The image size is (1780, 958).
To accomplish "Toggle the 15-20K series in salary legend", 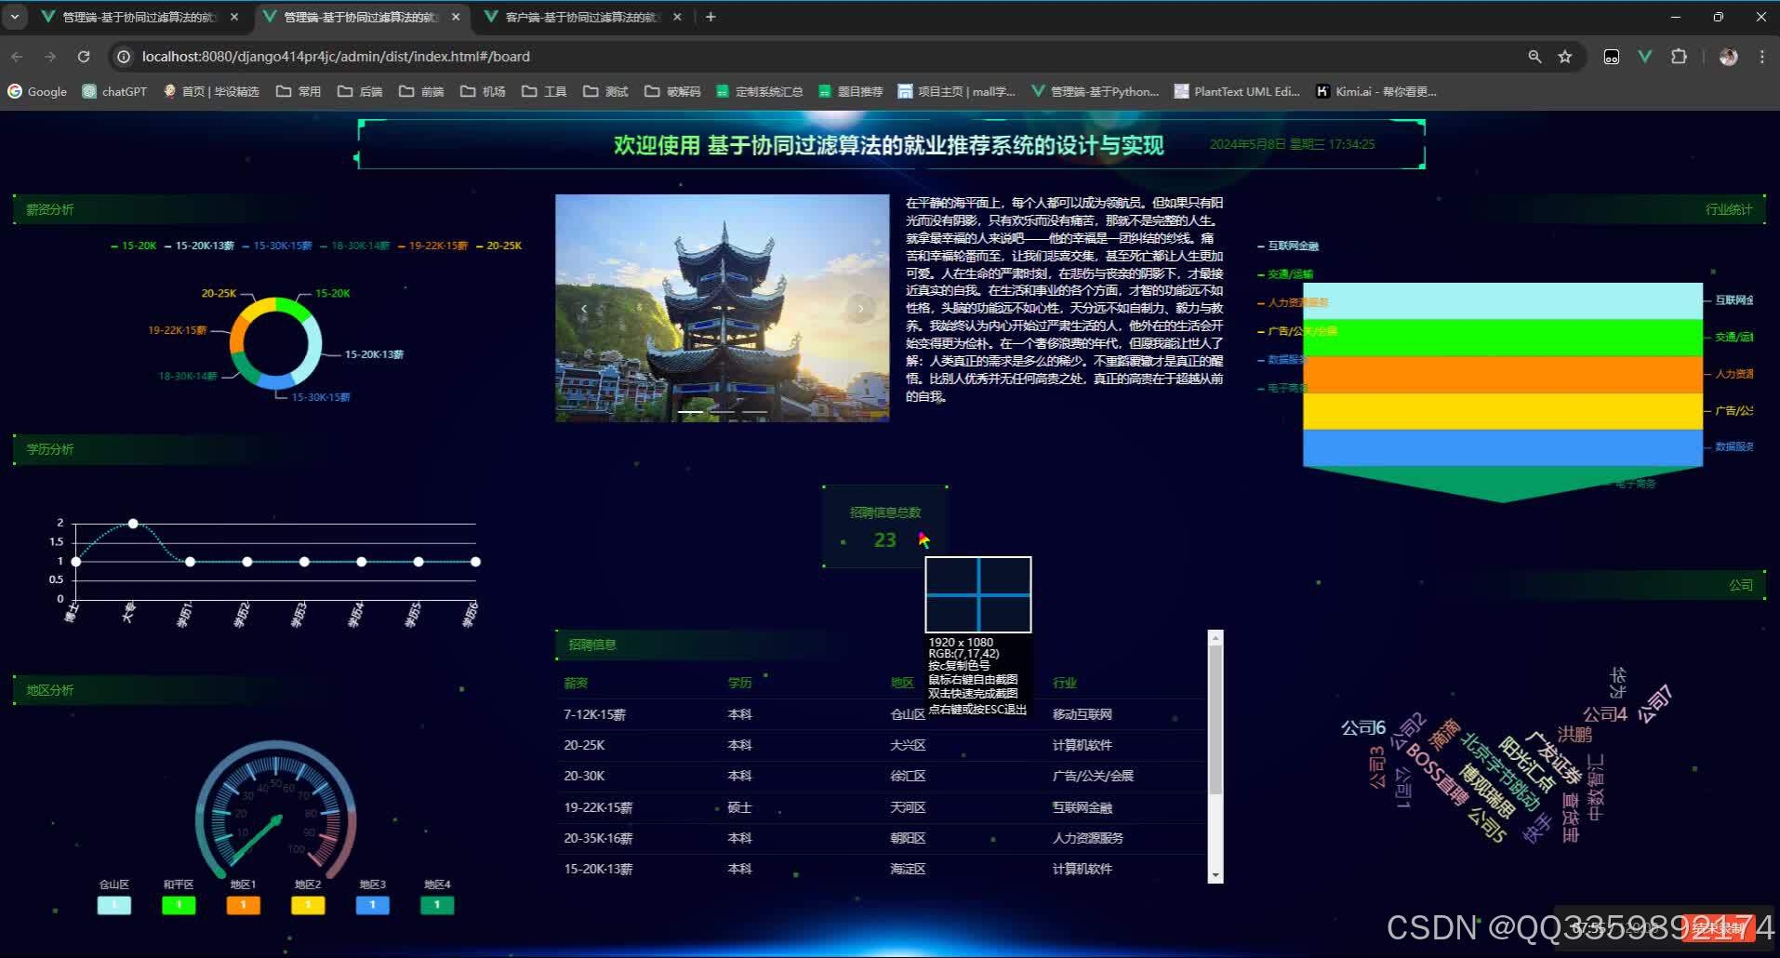I will coord(133,246).
